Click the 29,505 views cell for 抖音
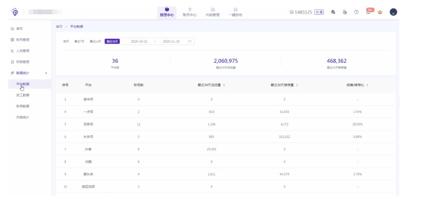The height and width of the screenshot is (201, 429). tap(211, 149)
